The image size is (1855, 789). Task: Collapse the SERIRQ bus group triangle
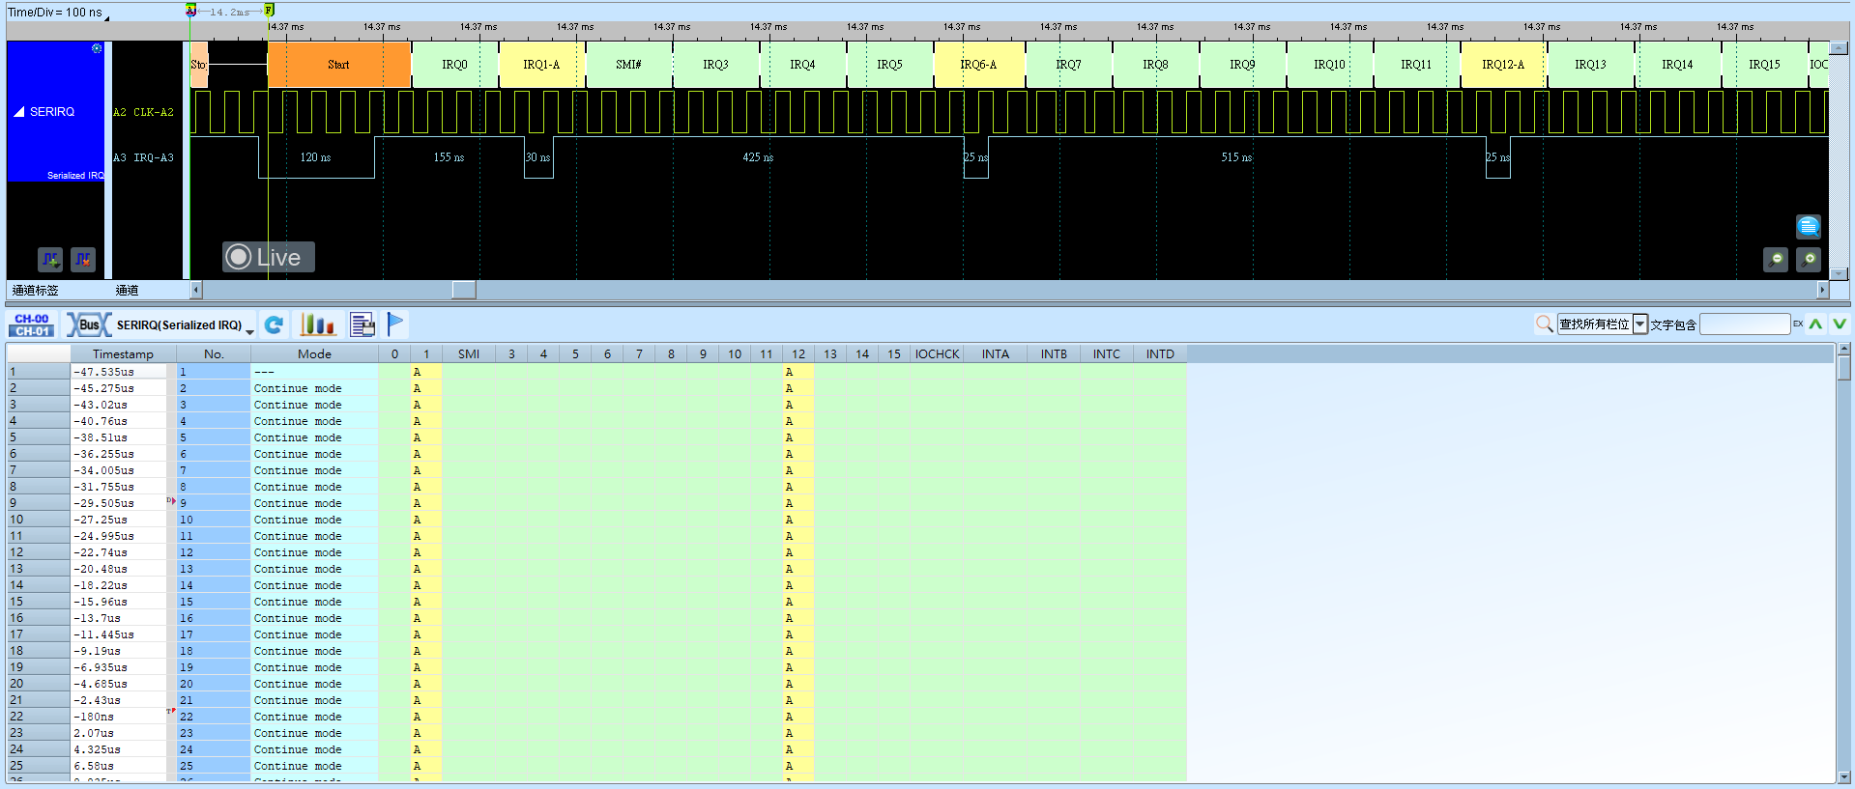[x=18, y=112]
